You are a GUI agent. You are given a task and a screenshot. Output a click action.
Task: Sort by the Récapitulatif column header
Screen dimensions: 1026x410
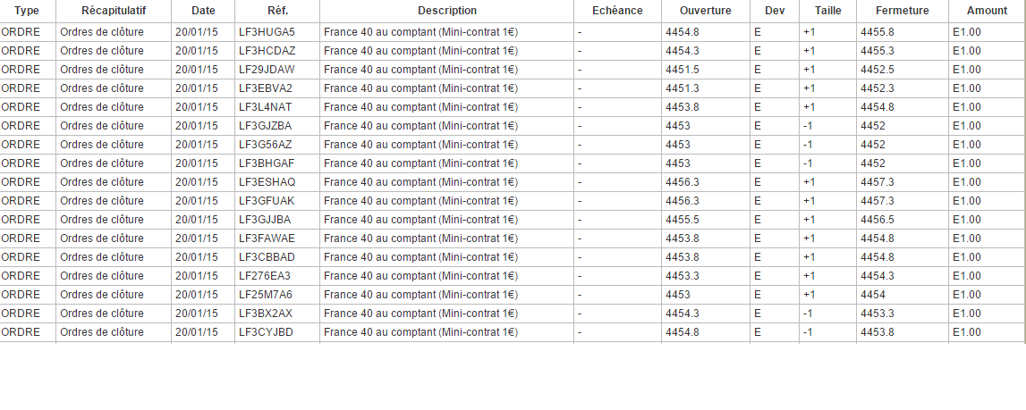(x=114, y=11)
